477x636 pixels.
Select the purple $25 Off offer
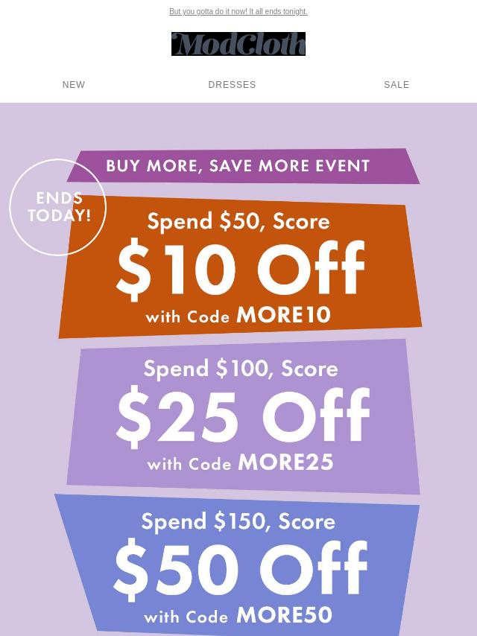(243, 416)
